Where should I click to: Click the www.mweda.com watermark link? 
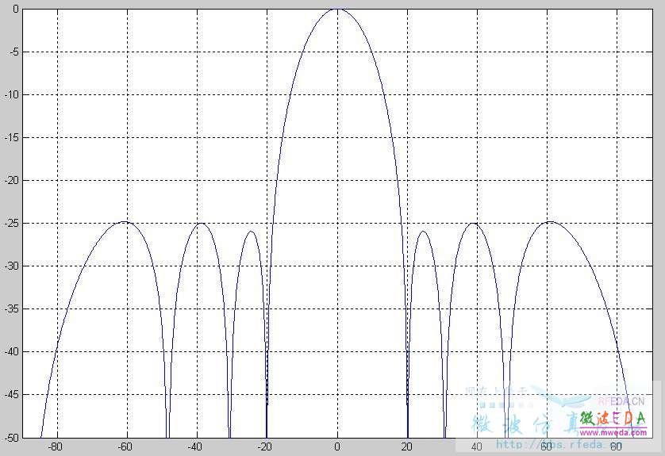tap(613, 433)
